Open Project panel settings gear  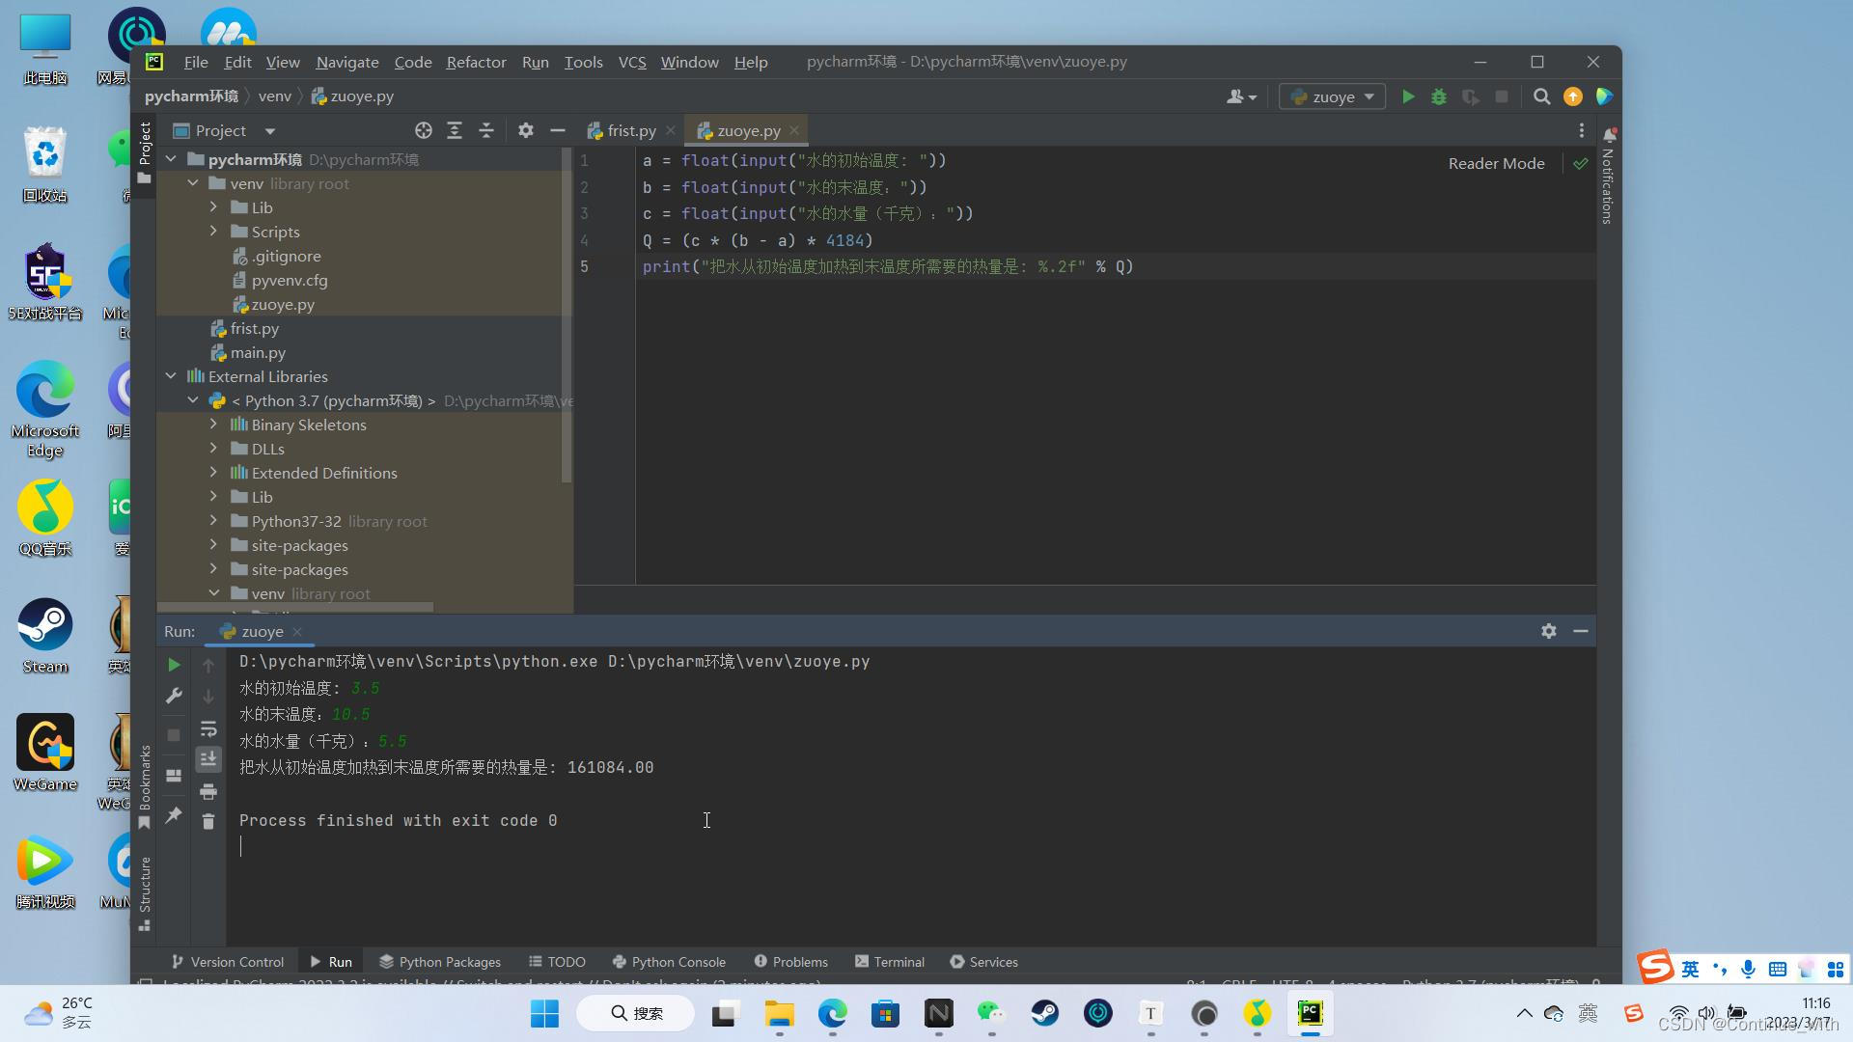pos(525,130)
